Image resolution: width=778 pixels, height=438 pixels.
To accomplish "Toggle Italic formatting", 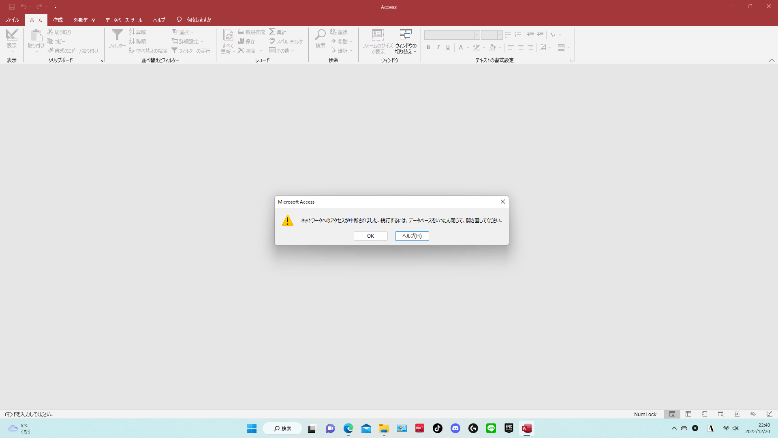I will pyautogui.click(x=438, y=47).
